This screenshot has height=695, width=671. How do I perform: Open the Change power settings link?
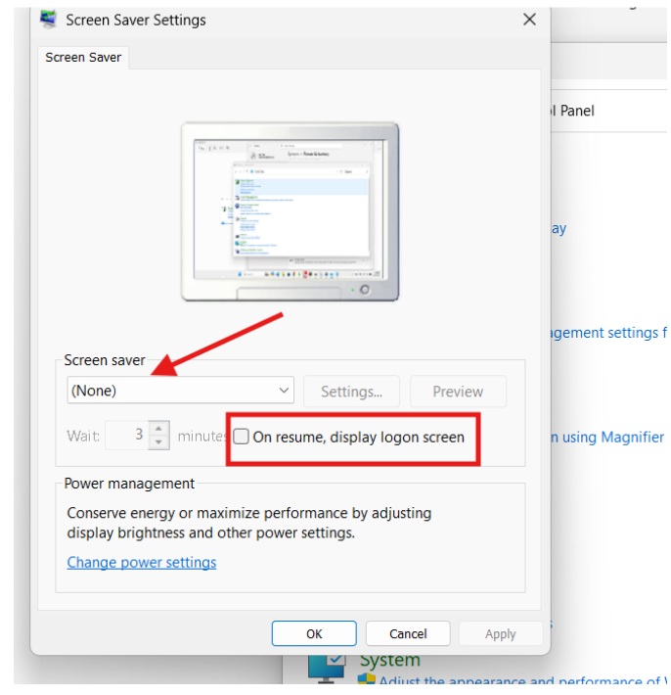pyautogui.click(x=142, y=563)
